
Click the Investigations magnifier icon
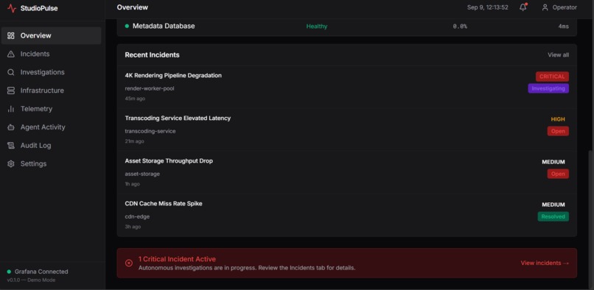point(11,72)
